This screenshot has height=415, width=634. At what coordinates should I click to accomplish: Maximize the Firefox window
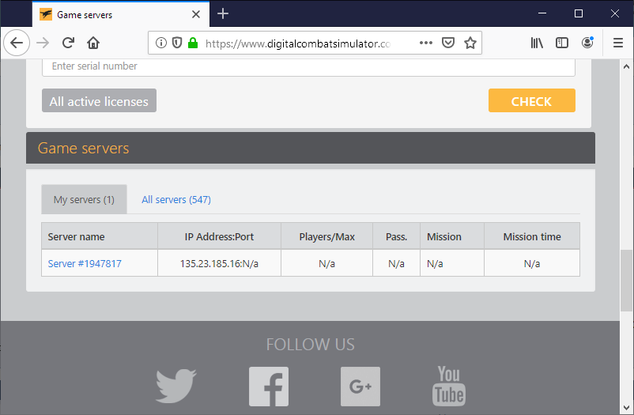(x=579, y=13)
